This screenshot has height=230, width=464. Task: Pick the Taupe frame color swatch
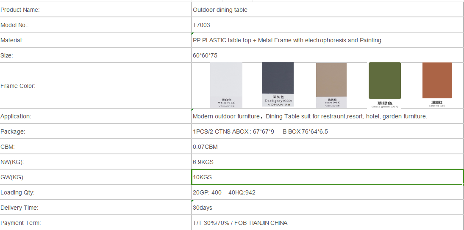pos(331,84)
